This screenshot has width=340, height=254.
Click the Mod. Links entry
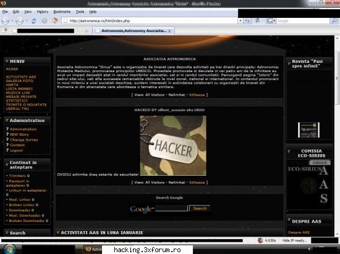pos(20,200)
